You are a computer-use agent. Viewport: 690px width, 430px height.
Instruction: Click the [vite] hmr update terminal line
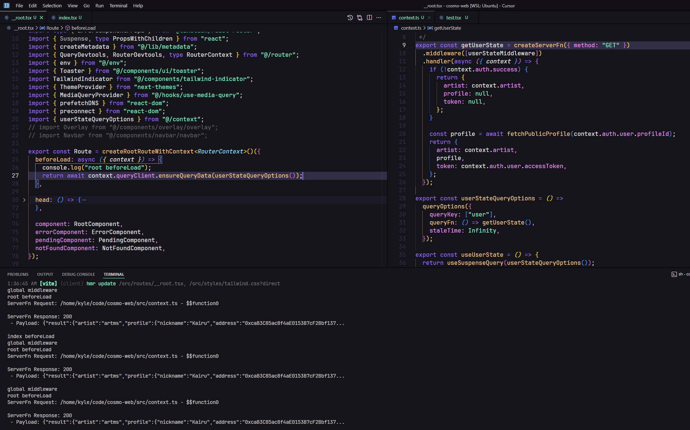[144, 283]
